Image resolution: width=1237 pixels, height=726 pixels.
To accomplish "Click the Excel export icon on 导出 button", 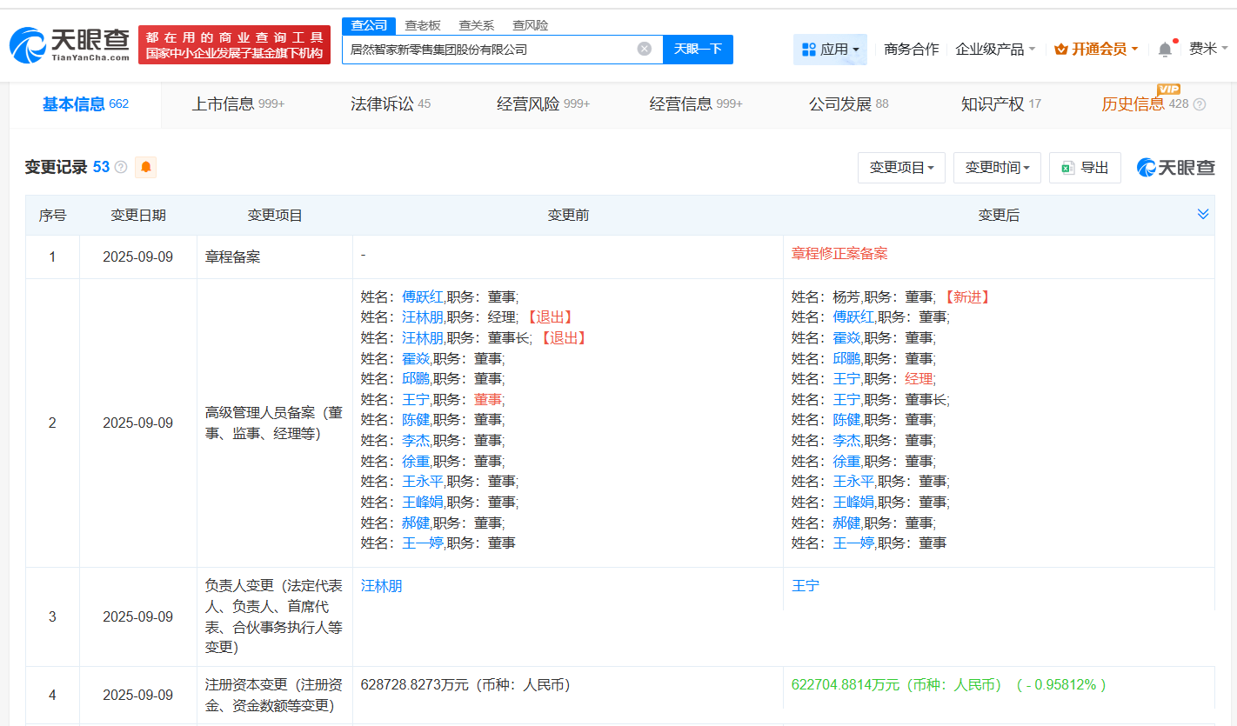I will click(1070, 167).
